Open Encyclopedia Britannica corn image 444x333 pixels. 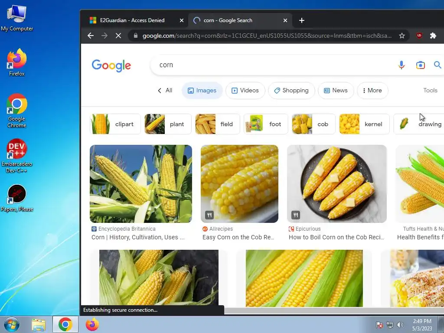click(141, 184)
